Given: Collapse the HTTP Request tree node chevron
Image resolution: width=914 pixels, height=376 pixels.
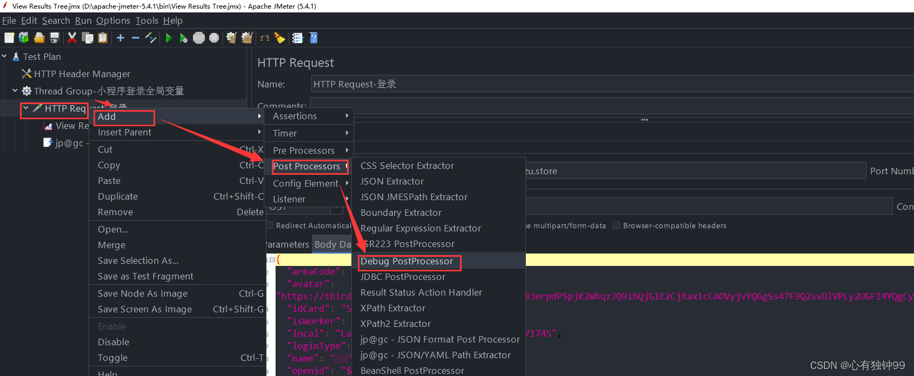Looking at the screenshot, I should [25, 108].
